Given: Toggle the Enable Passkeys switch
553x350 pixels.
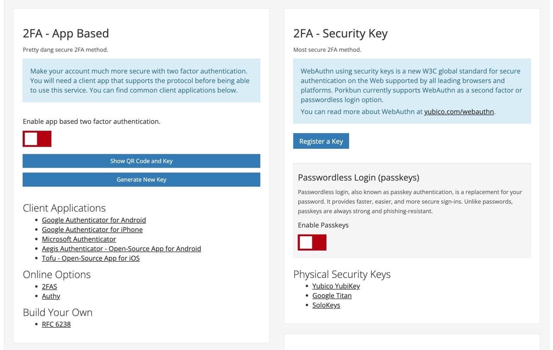Looking at the screenshot, I should point(312,242).
